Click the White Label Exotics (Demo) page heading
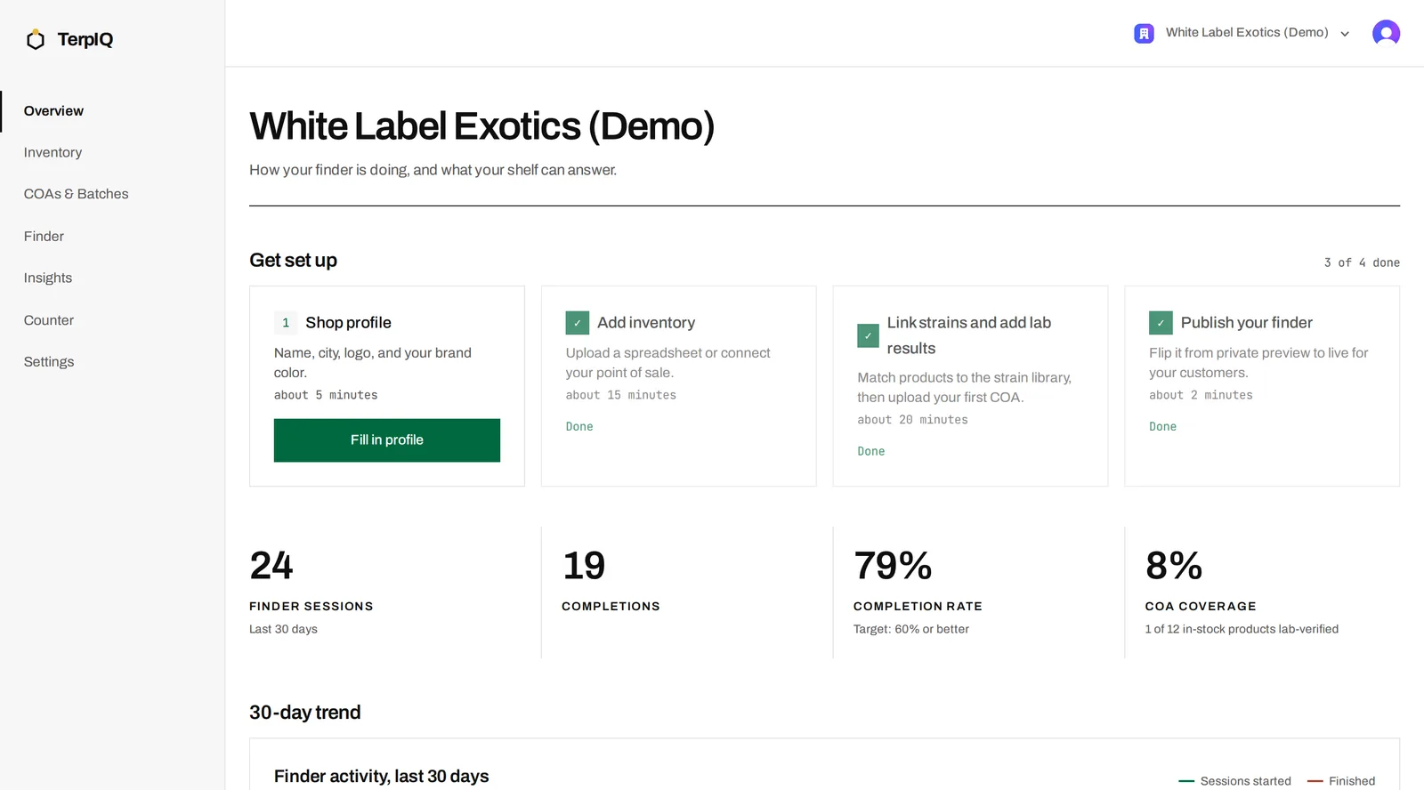 [482, 126]
